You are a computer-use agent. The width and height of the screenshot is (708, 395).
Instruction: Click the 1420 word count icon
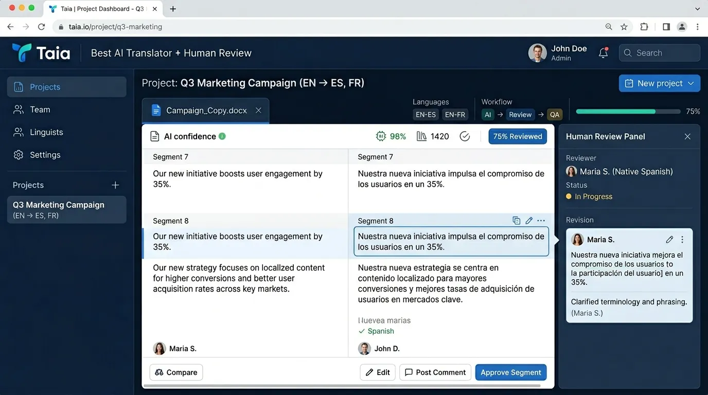click(x=421, y=136)
